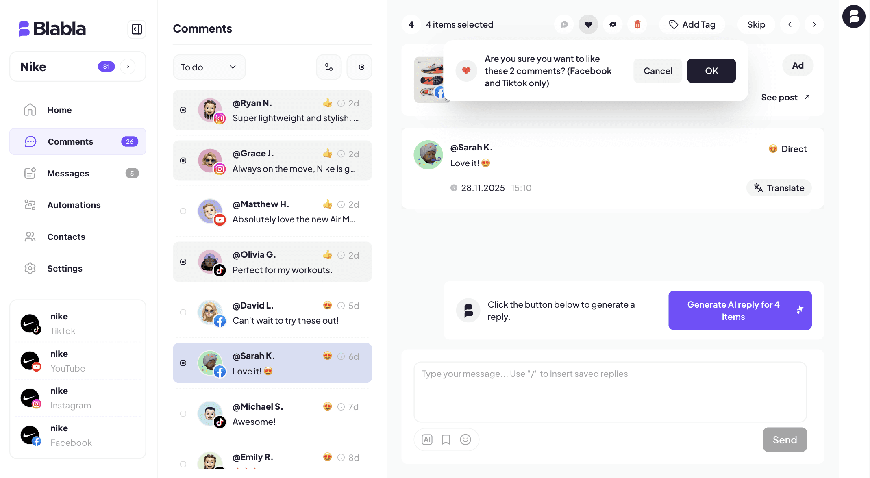Click the hide comments eye icon
The height and width of the screenshot is (478, 870).
pyautogui.click(x=613, y=24)
